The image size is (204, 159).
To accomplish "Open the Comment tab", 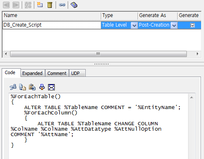I will click(57, 73).
